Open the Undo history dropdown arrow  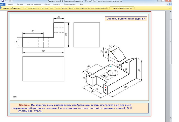(x=7, y=1)
